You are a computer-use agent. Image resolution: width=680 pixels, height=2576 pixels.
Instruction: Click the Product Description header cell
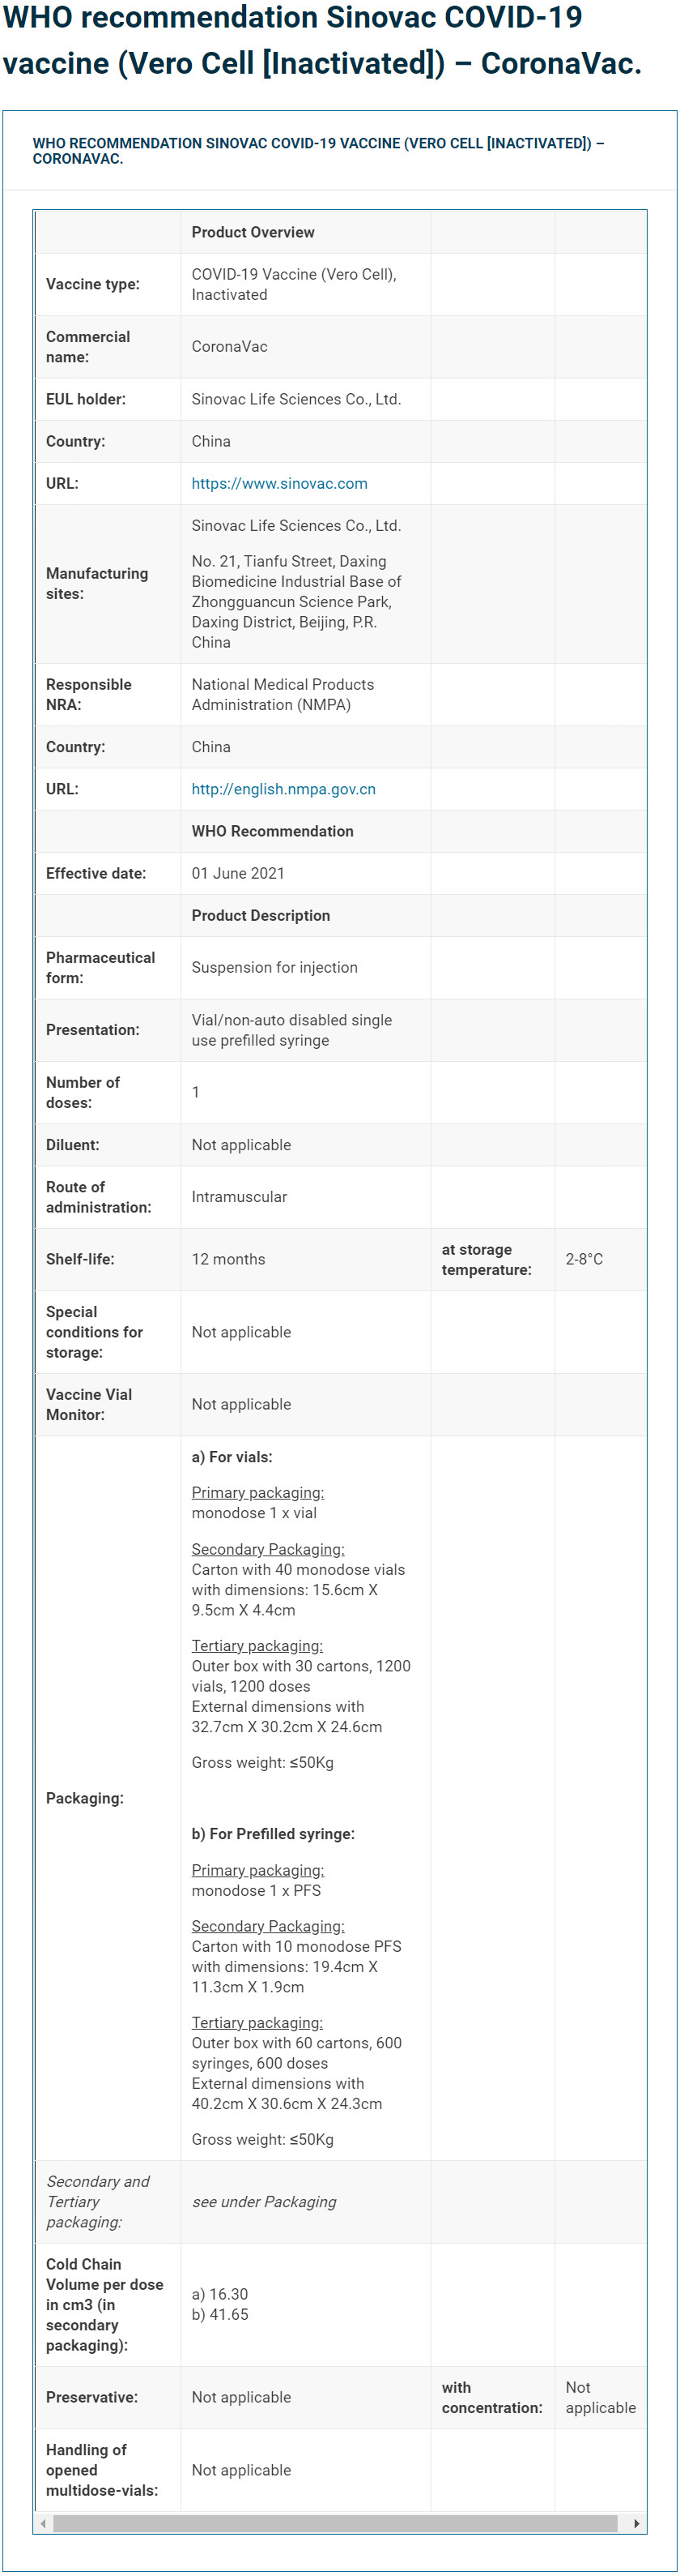(305, 915)
